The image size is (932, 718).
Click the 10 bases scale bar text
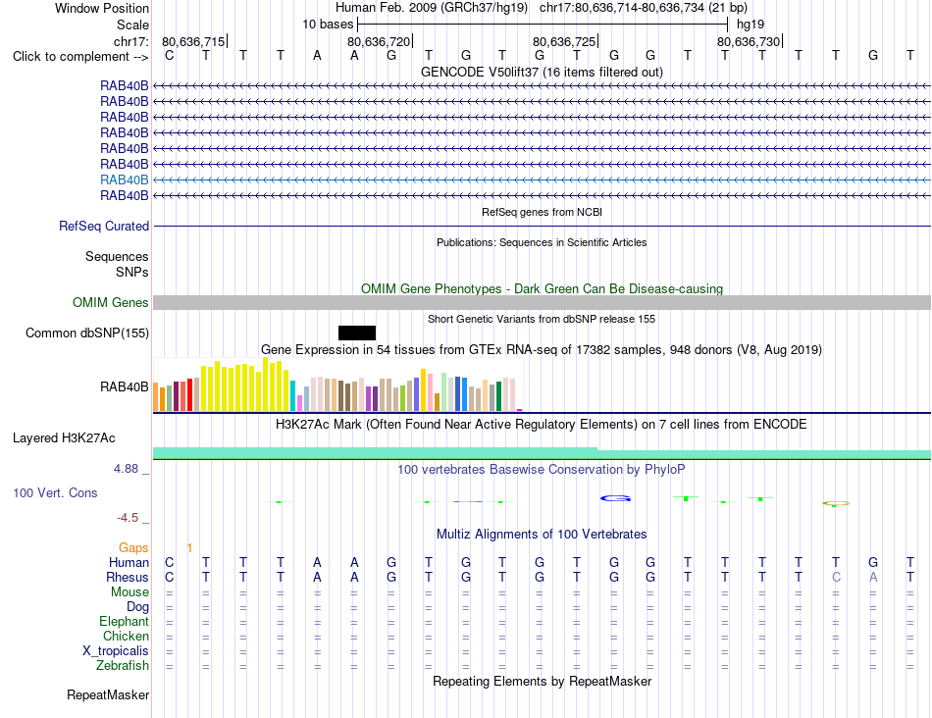tap(328, 25)
